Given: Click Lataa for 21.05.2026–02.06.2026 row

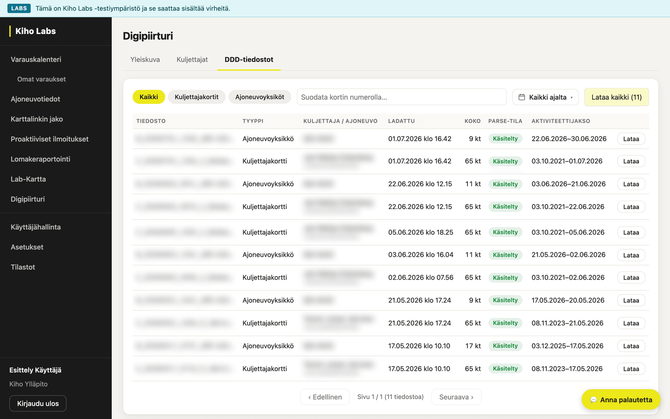Looking at the screenshot, I should (631, 255).
